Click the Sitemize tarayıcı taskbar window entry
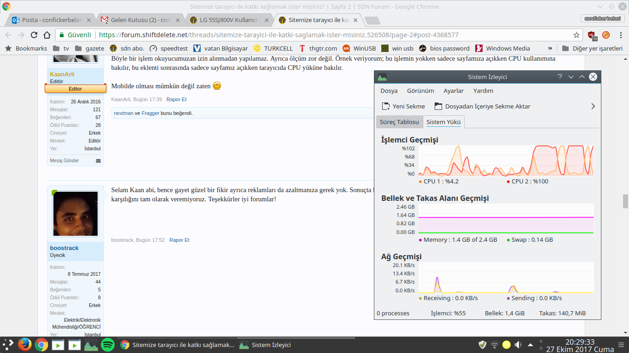629x353 pixels. pos(177,345)
